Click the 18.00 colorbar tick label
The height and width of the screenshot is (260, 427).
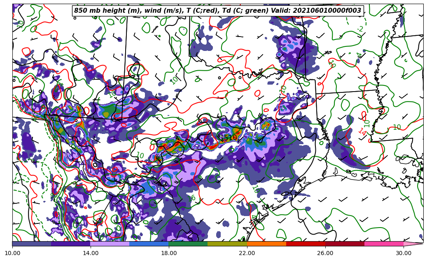169,253
